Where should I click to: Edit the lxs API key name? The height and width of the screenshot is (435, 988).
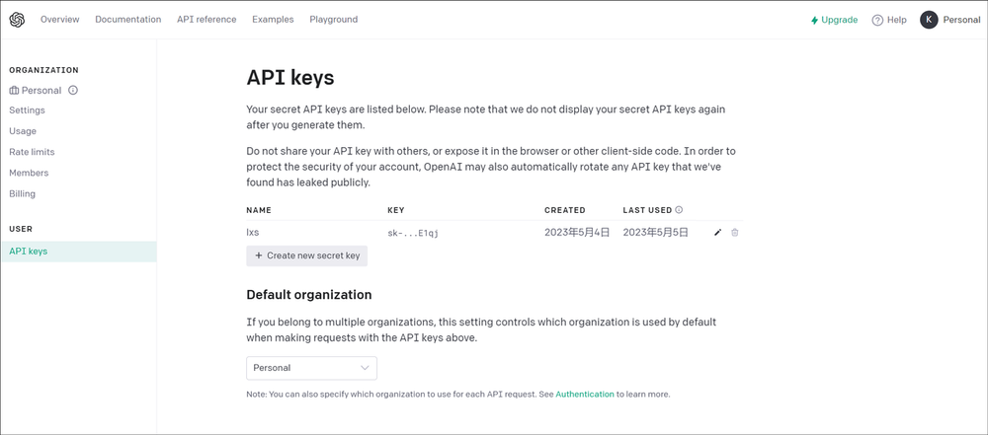tap(718, 233)
